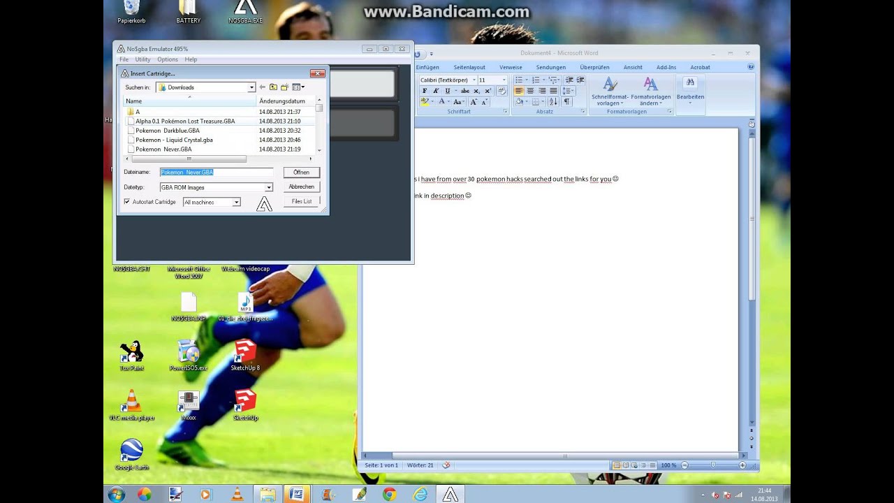
Task: Apply subscript formatting in Word
Action: (x=476, y=91)
